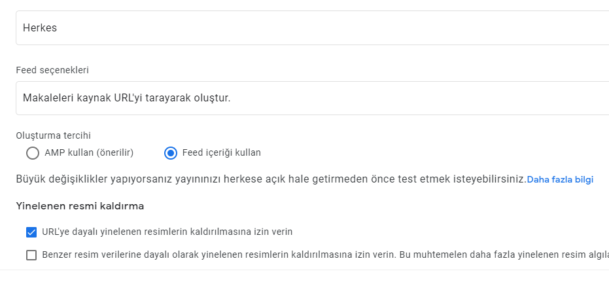Image resolution: width=609 pixels, height=299 pixels.
Task: Open the Feed seçenekleri dropdown field
Action: (x=312, y=98)
